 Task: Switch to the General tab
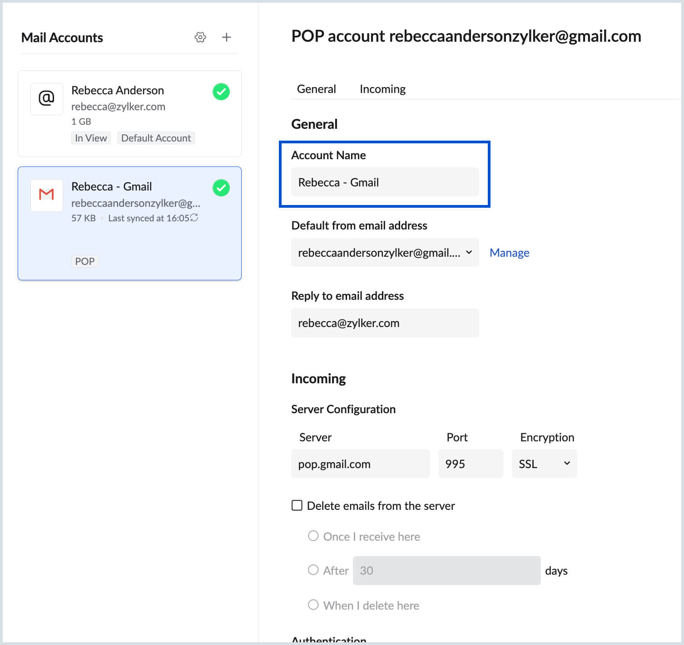(x=316, y=89)
